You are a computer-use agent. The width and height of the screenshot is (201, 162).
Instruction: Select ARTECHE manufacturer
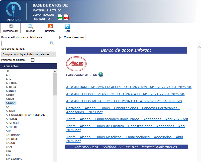11,127
